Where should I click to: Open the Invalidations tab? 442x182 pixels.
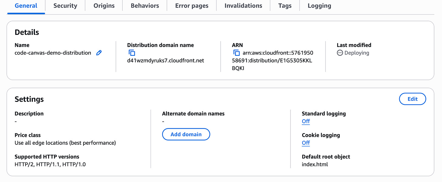(x=243, y=5)
